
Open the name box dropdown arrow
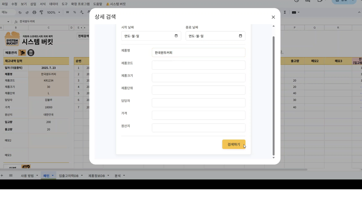click(8, 22)
